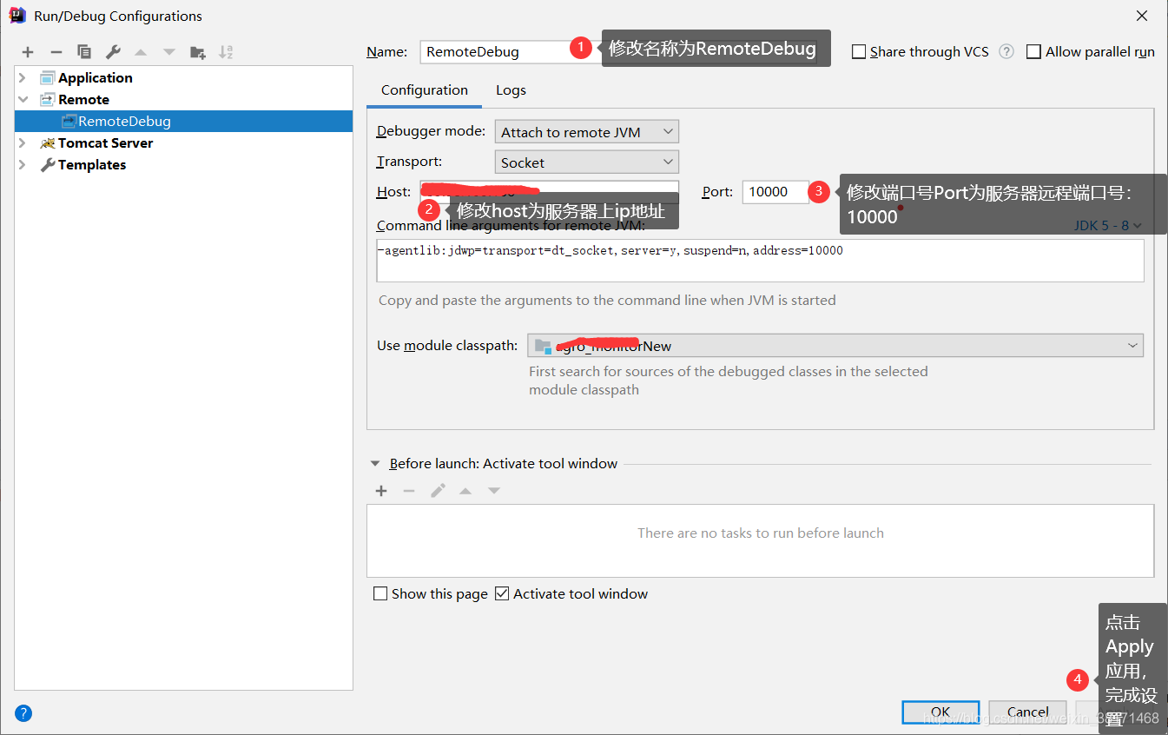Click 'Copy and paste the arguments' hint text

pyautogui.click(x=607, y=301)
